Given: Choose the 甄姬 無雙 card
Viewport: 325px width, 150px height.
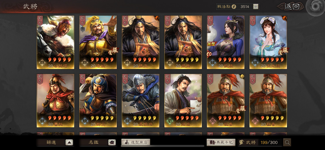Looking at the screenshot, I should point(226,42).
